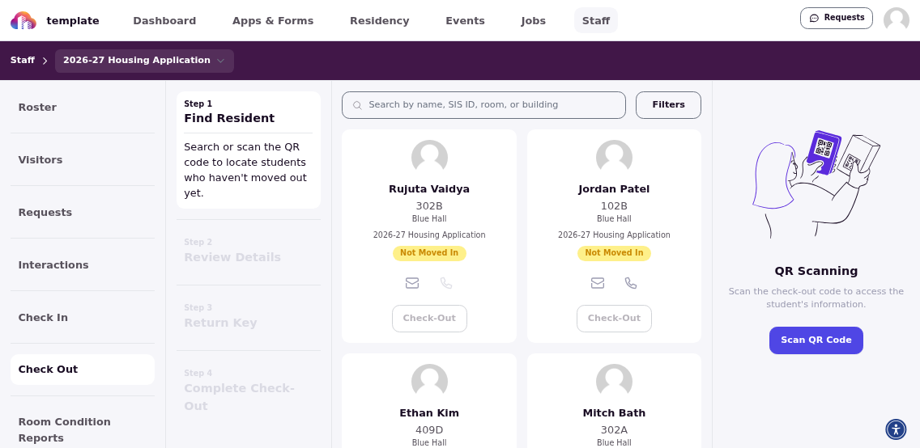This screenshot has height=448, width=920.
Task: Open the Filters button
Action: [668, 105]
